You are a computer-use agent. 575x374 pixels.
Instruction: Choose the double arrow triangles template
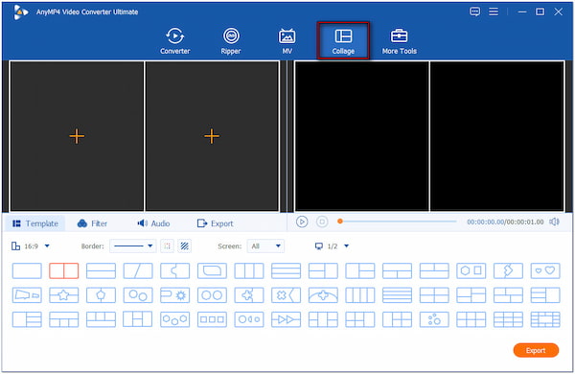point(286,319)
